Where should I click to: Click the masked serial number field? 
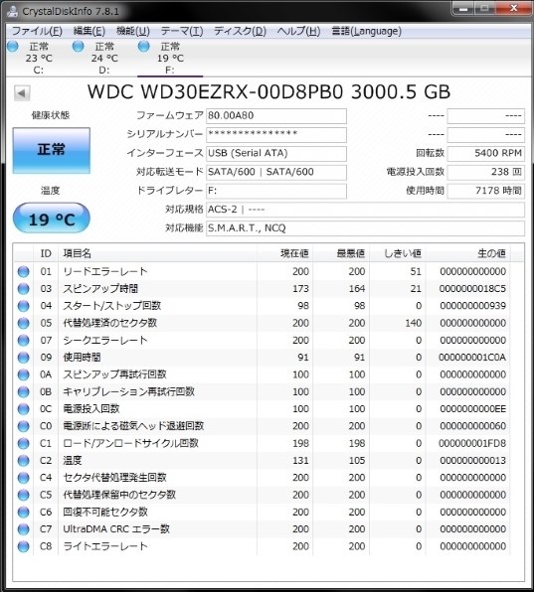[276, 134]
